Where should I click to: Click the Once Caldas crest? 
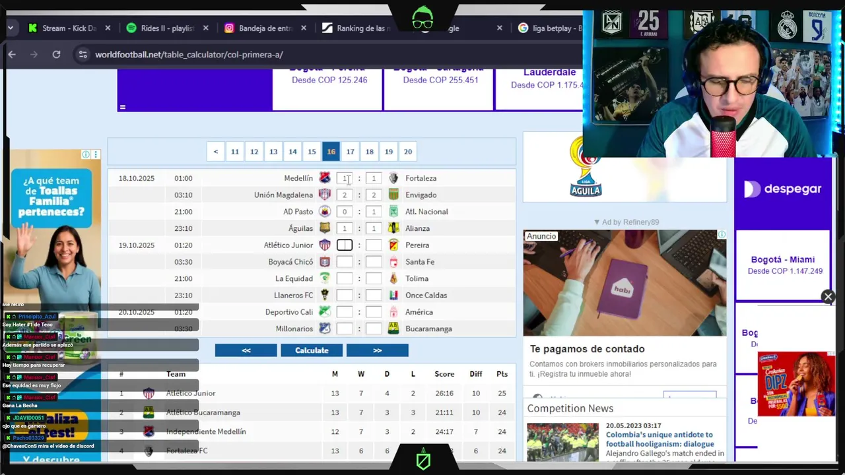tap(393, 295)
